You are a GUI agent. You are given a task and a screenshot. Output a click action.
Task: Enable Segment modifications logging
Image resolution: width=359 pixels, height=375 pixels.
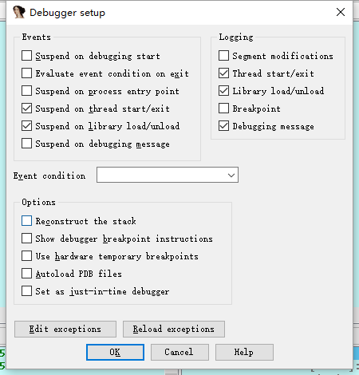(x=223, y=56)
